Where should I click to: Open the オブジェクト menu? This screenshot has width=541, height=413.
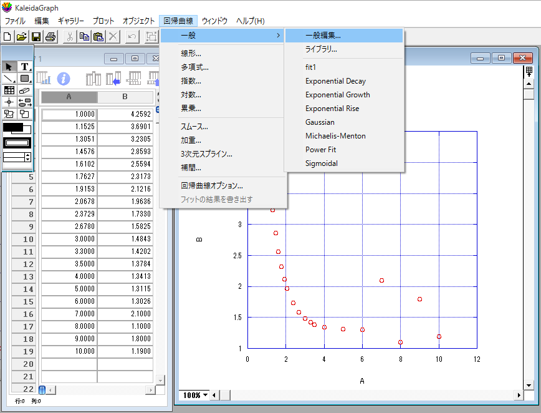(x=139, y=21)
